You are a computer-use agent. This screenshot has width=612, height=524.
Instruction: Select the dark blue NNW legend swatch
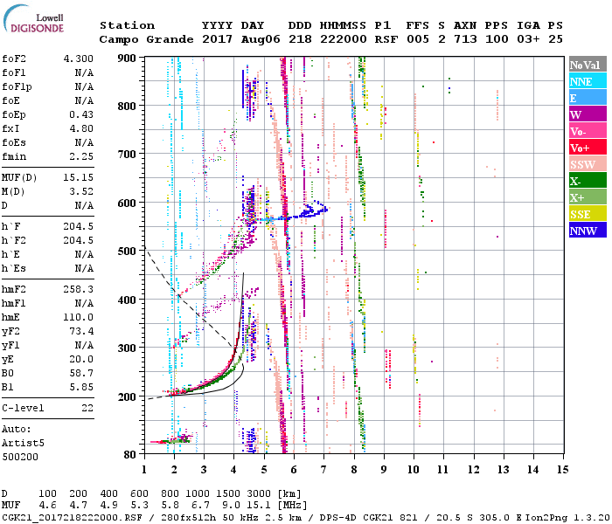586,231
